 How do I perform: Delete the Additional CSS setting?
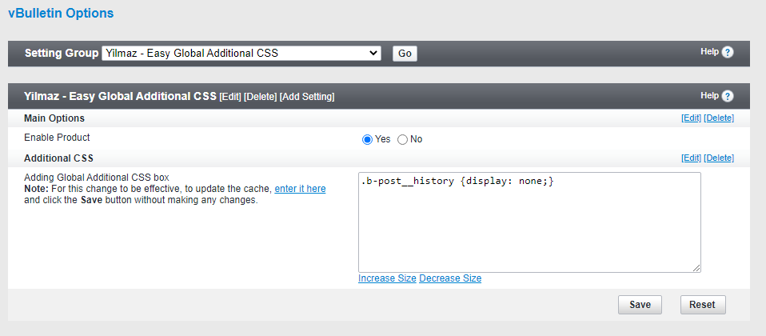[719, 158]
